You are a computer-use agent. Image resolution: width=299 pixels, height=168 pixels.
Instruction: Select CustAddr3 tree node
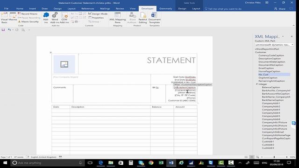268,148
